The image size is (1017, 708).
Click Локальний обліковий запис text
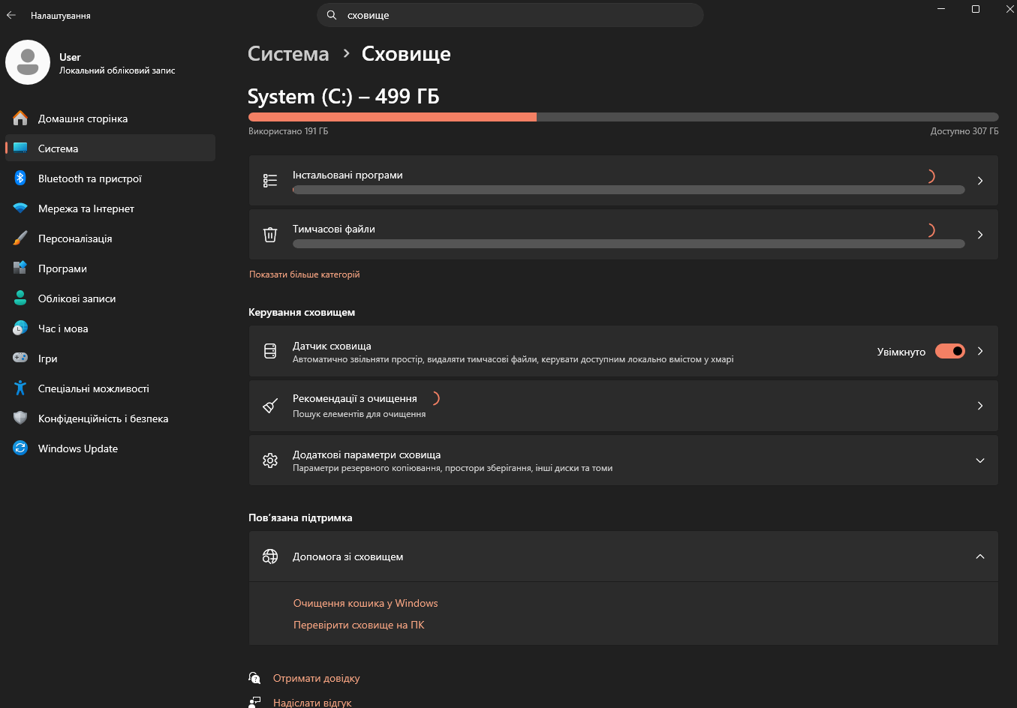pyautogui.click(x=117, y=70)
